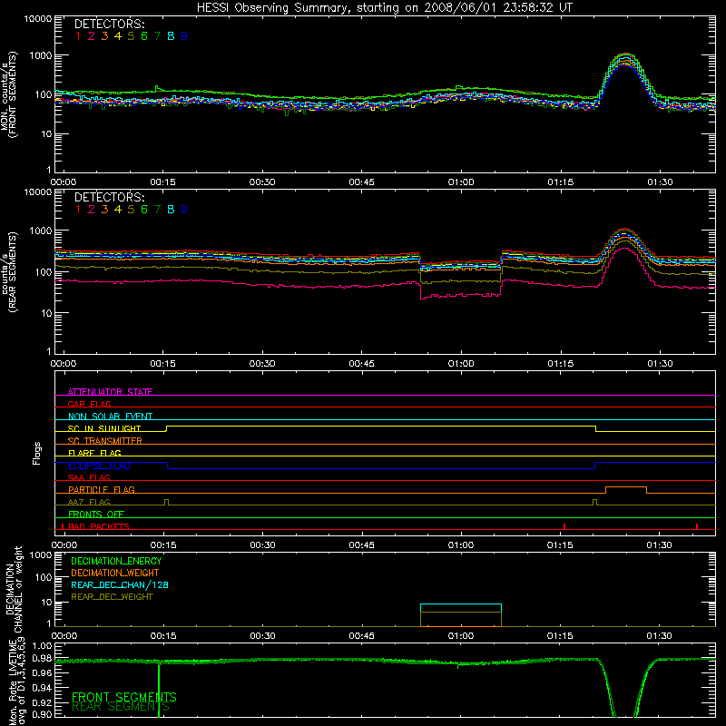
Task: Click the FRONTS_OFF flag label
Action: click(x=96, y=515)
